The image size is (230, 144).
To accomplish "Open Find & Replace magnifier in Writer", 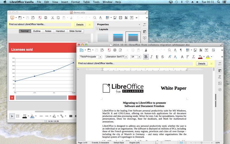I will [169, 50].
